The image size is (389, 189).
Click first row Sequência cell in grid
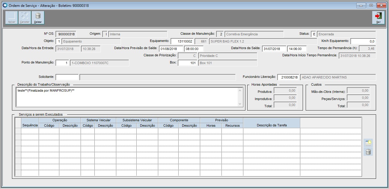pos(30,131)
